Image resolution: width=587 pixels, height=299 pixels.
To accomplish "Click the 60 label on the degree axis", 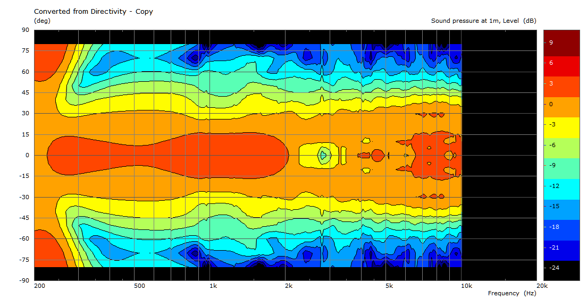I will point(25,72).
